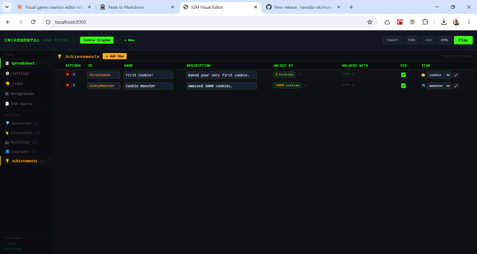Click the monster icon preview image
This screenshot has width=477, height=254.
point(423,85)
